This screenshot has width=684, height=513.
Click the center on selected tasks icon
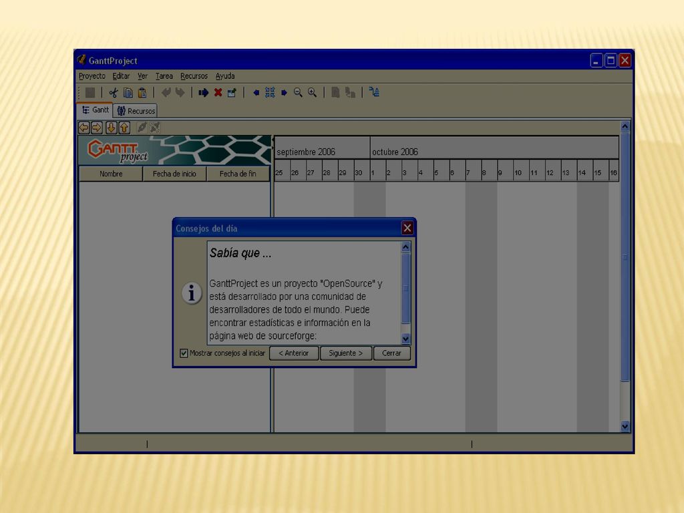(x=270, y=92)
